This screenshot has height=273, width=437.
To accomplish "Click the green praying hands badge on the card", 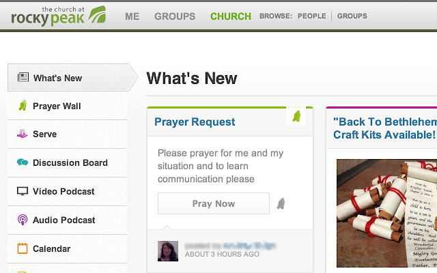I will 296,117.
